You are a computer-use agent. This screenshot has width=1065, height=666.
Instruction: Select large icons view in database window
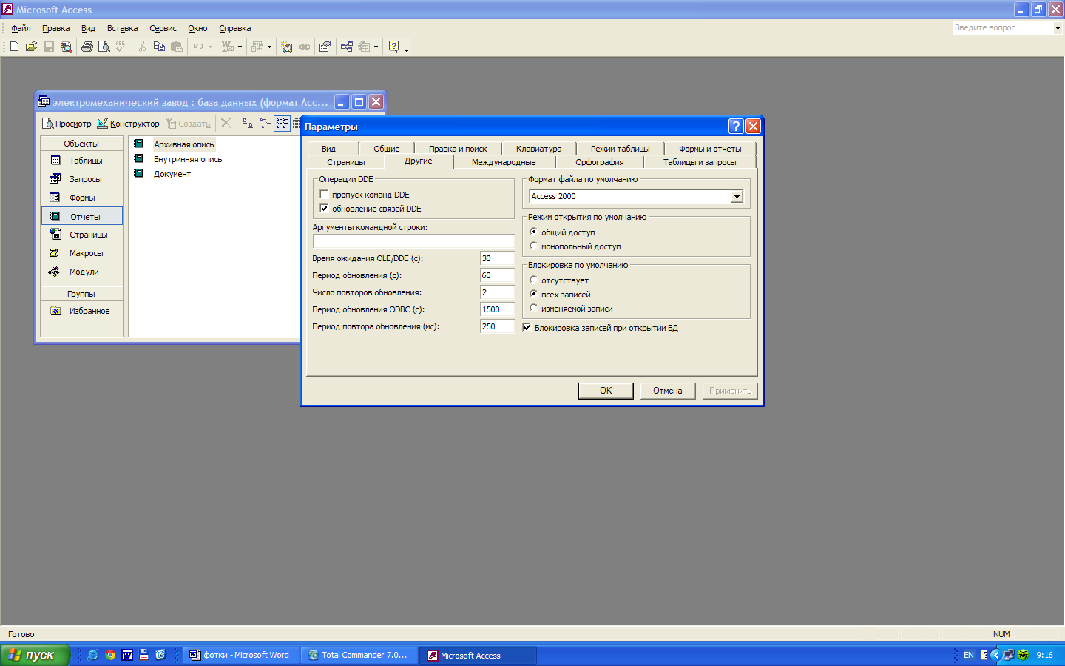248,124
